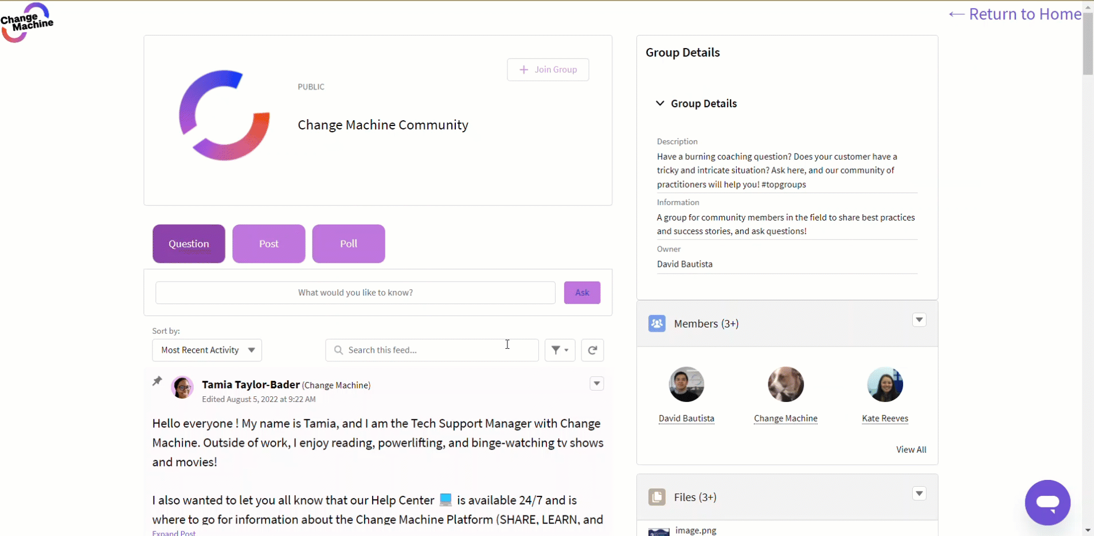Viewport: 1094px width, 536px height.
Task: Open the chat bubble widget
Action: pos(1047,502)
